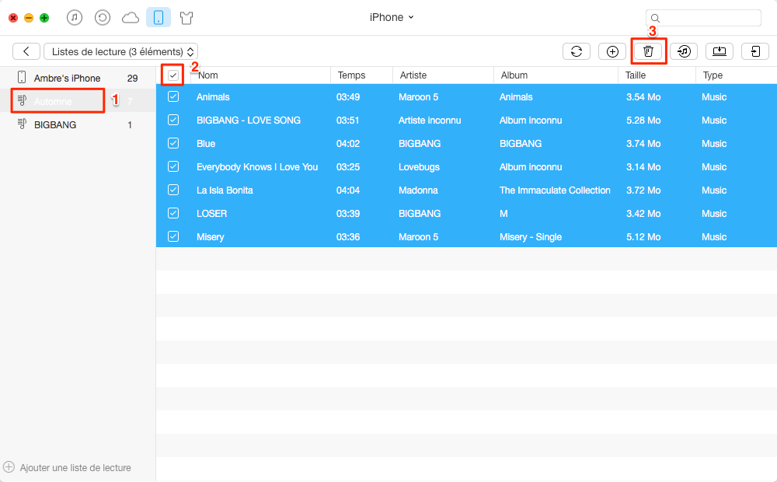Screen dimensions: 777x482
Task: Click the song name Animals
Action: tap(213, 97)
